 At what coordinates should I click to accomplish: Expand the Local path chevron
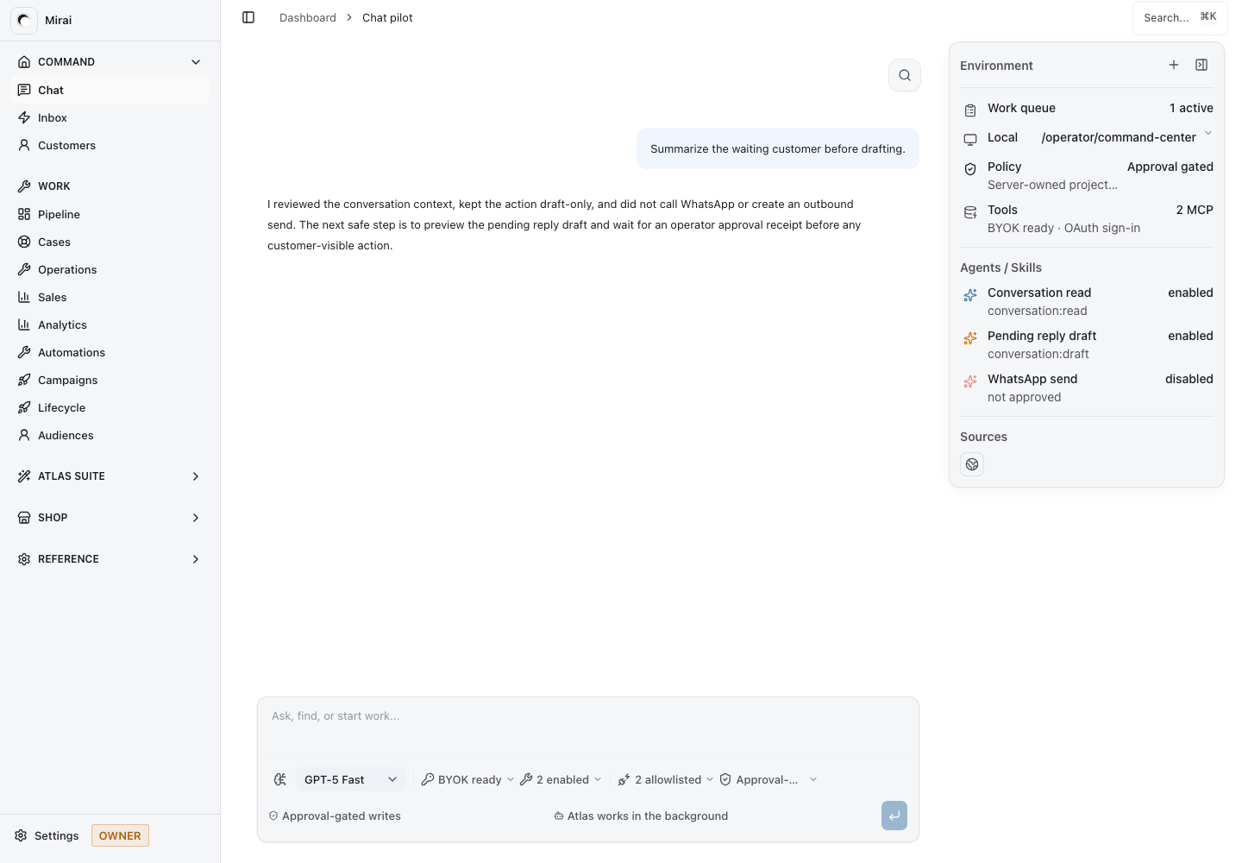pos(1208,134)
